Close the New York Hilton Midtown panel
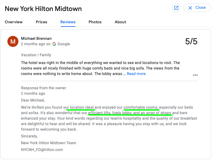 click(x=197, y=8)
